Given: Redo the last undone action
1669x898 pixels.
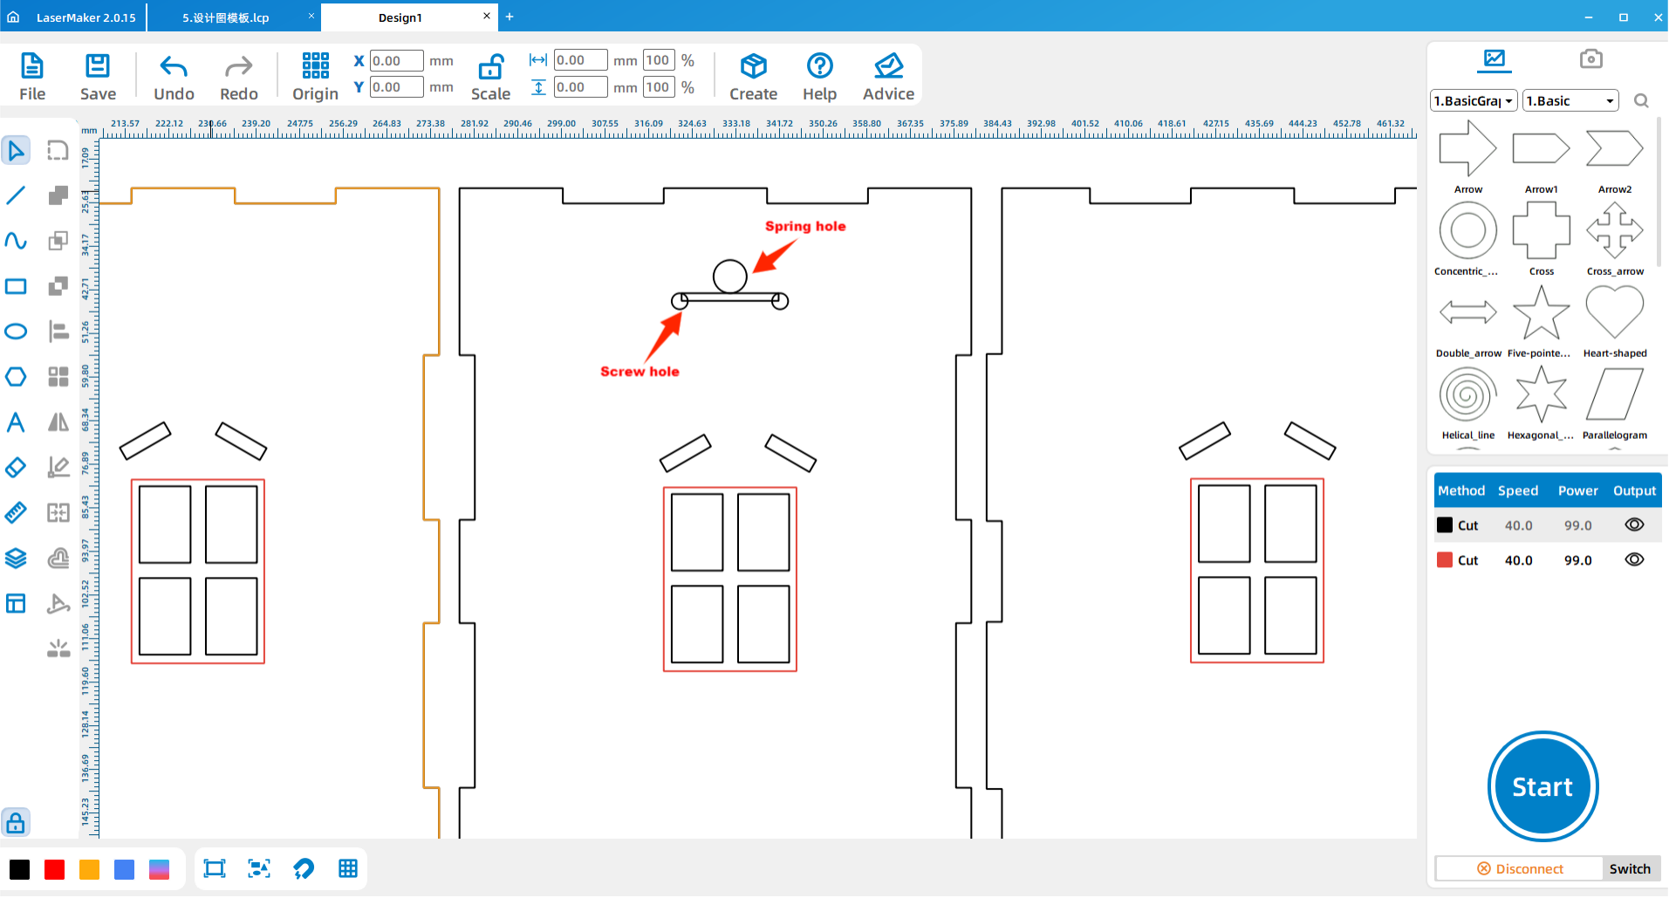Looking at the screenshot, I should (x=238, y=77).
